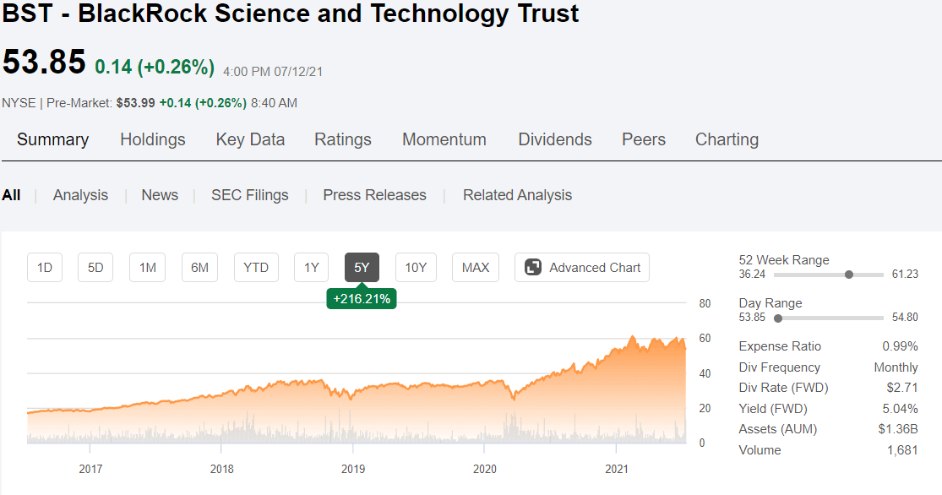The width and height of the screenshot is (942, 495).
Task: Click the 4:00 PM 07/12/21 timestamp
Action: (273, 72)
